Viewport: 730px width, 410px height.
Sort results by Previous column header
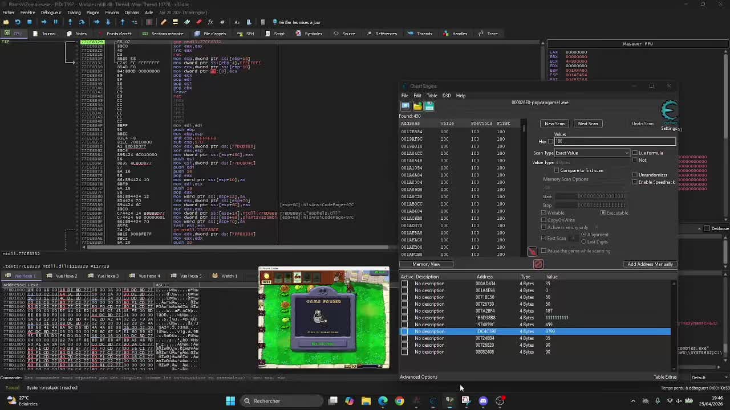click(481, 124)
